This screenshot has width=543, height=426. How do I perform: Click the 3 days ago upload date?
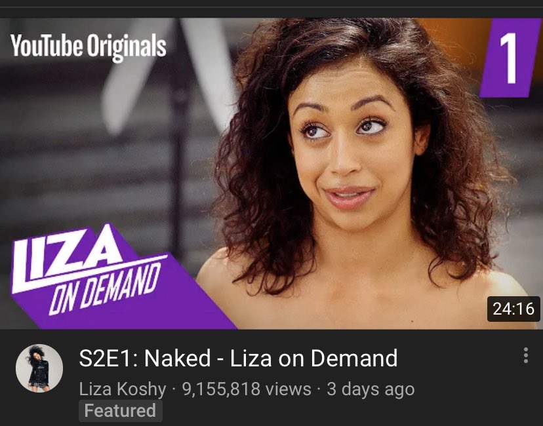(x=371, y=389)
